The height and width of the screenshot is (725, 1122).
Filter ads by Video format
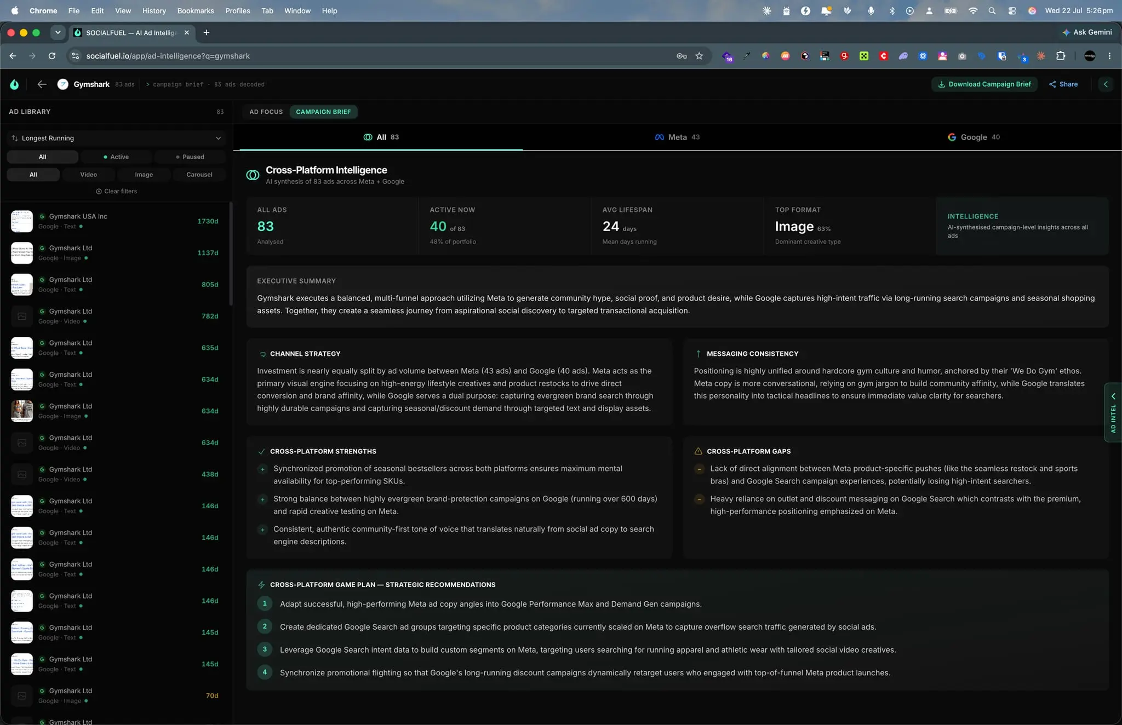coord(89,175)
